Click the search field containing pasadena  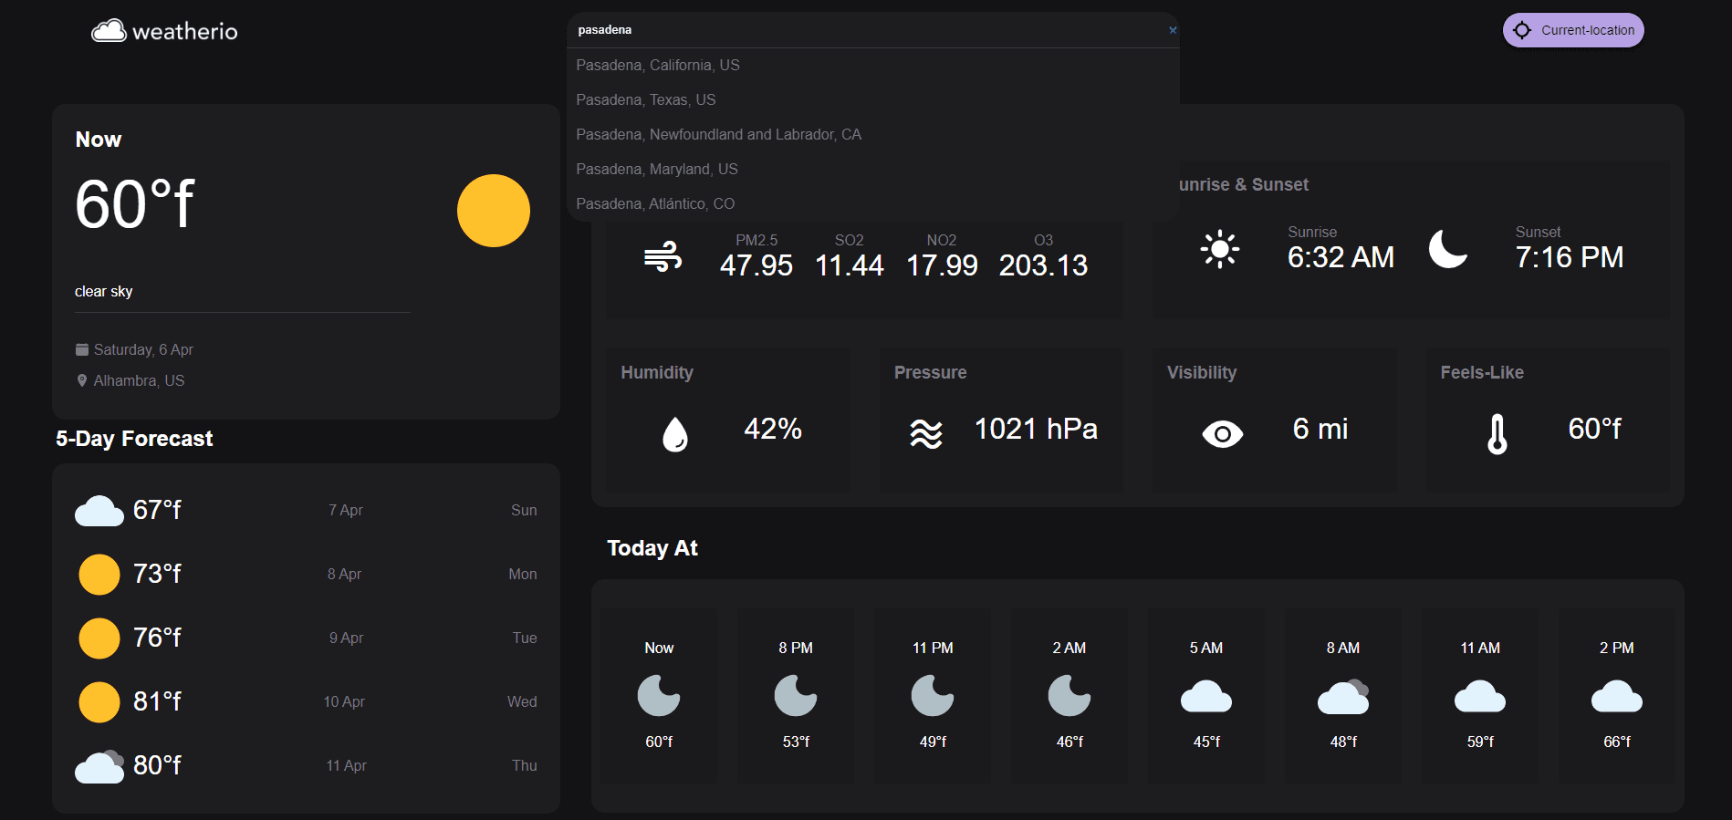pos(871,30)
